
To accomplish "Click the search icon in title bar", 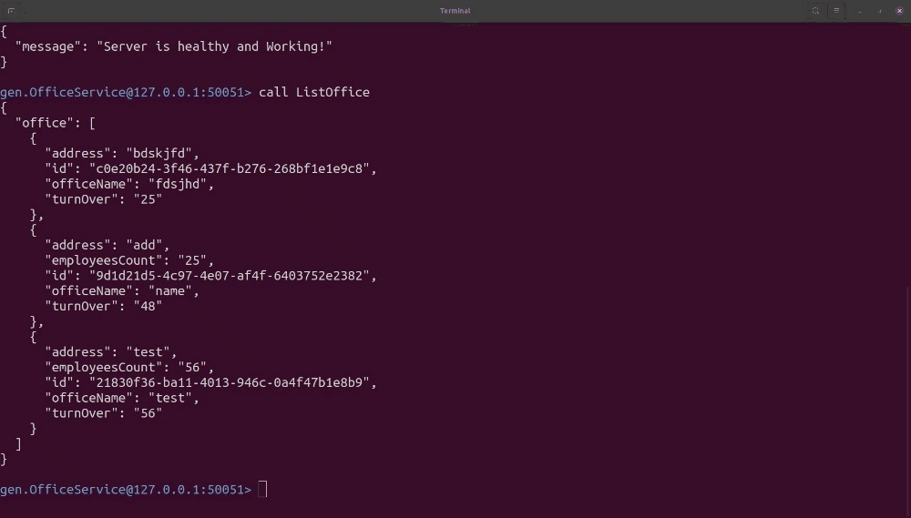I will click(x=815, y=11).
